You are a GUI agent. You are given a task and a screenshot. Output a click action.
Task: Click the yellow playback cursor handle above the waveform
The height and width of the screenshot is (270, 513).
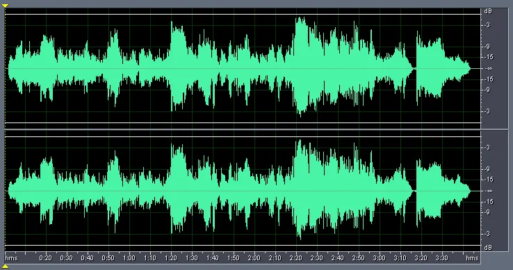tap(5, 6)
